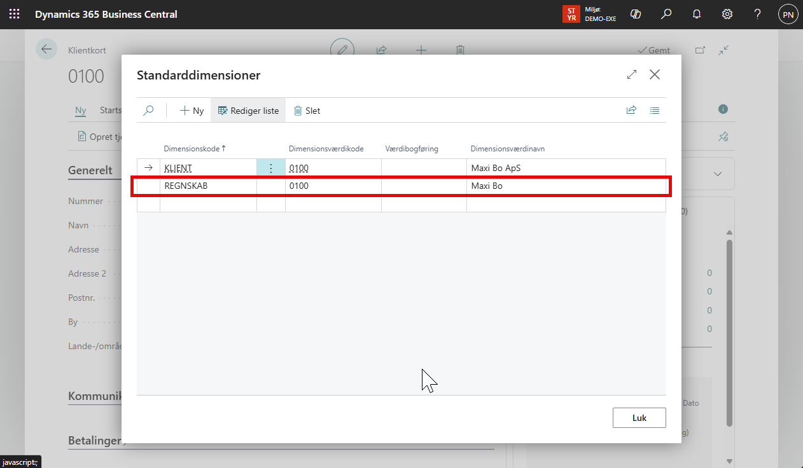Toggle list view layout icon in dialog
803x468 pixels.
(x=655, y=111)
